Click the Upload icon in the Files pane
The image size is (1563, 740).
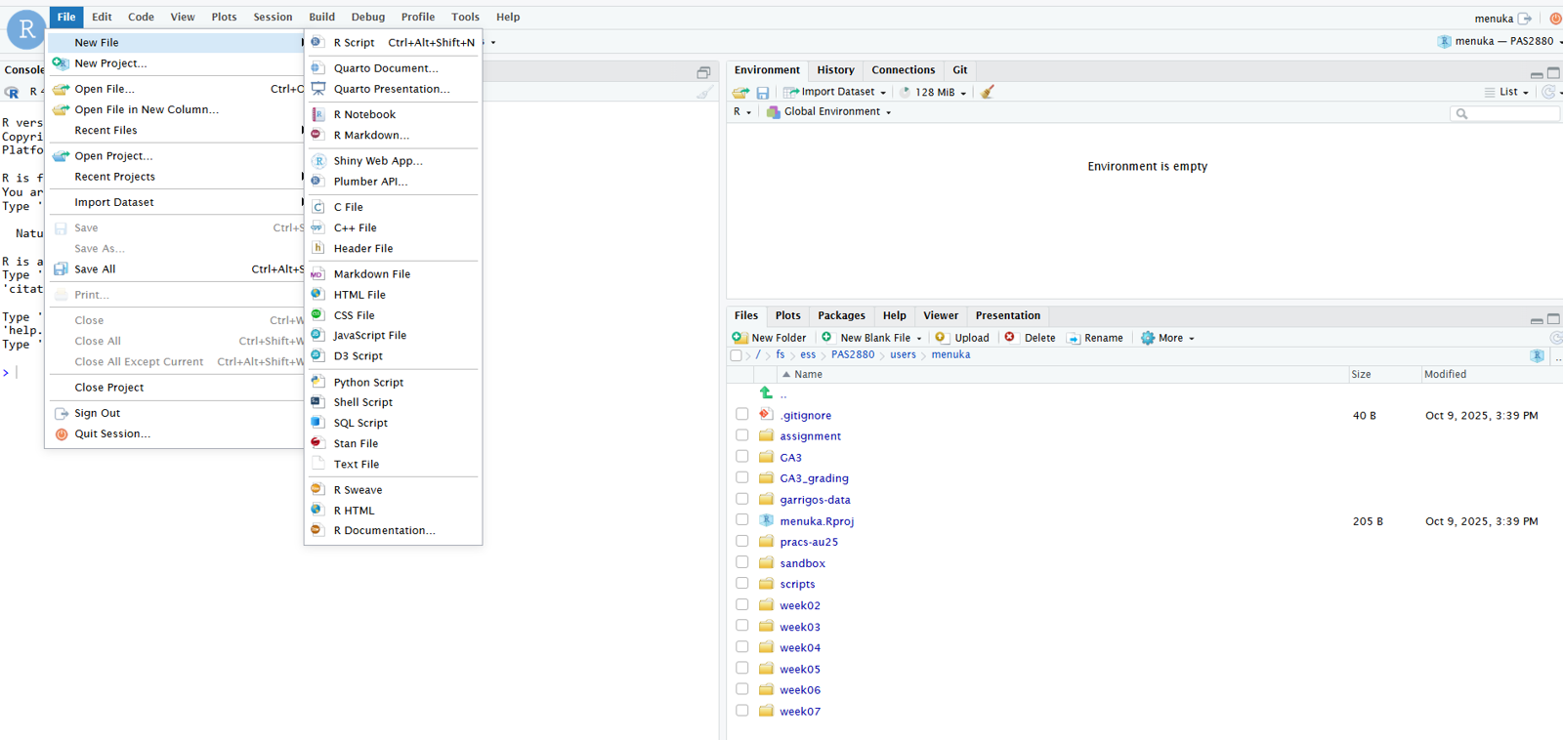pyautogui.click(x=941, y=338)
